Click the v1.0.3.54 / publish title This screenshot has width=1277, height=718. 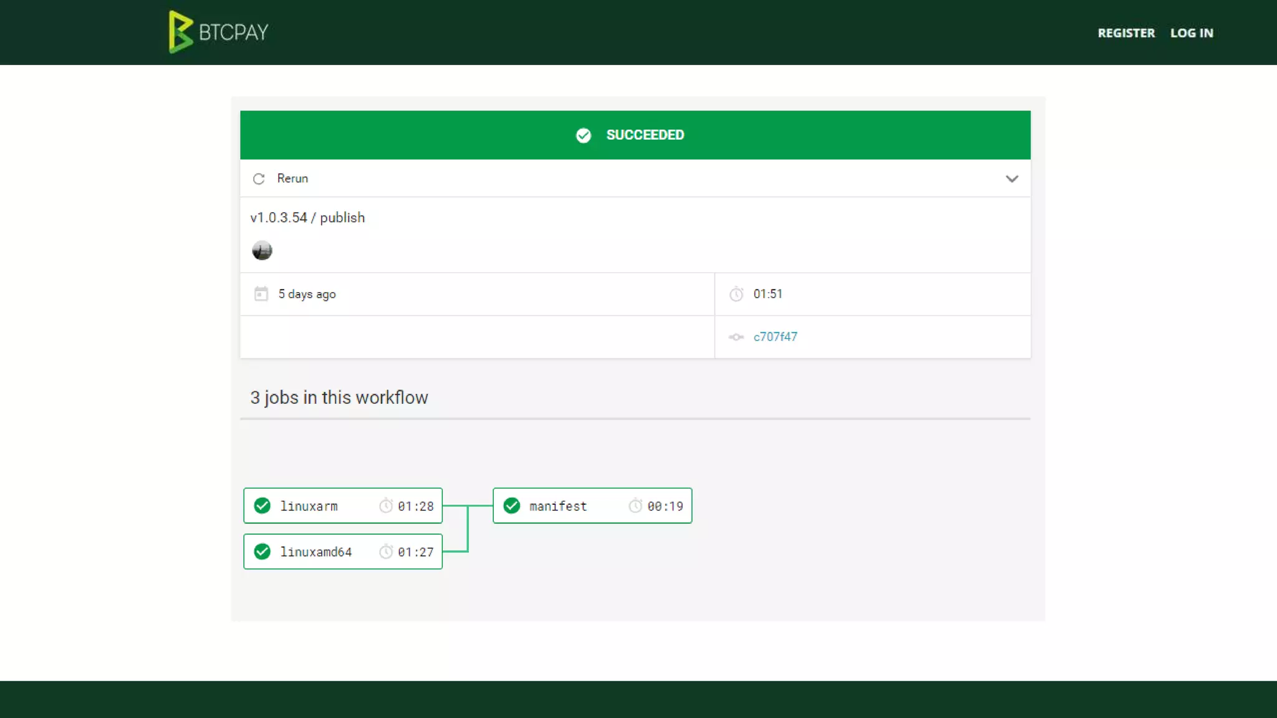coord(307,218)
